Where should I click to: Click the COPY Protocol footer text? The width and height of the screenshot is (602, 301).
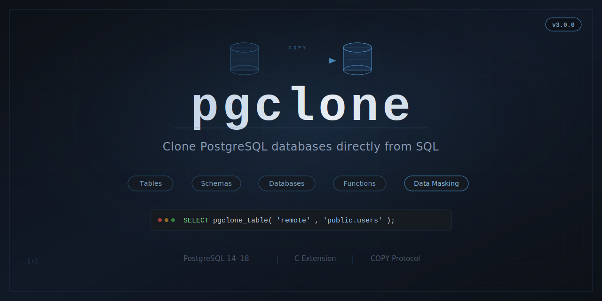coord(395,259)
